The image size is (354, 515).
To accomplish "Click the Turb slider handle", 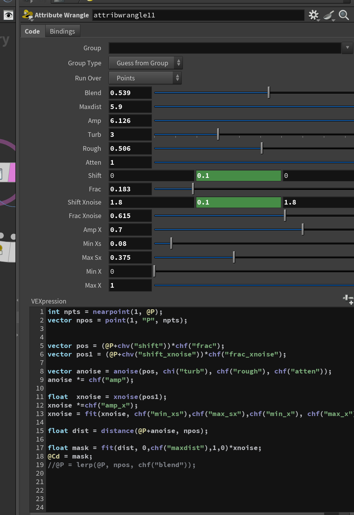I will click(x=218, y=135).
